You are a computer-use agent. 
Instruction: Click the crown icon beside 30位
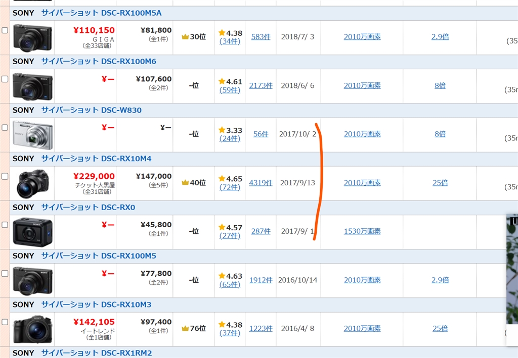(185, 36)
